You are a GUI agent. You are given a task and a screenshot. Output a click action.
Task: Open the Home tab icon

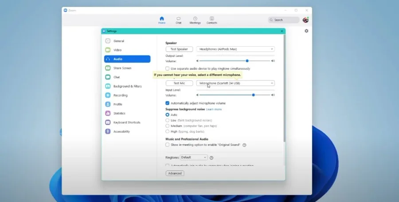161,19
